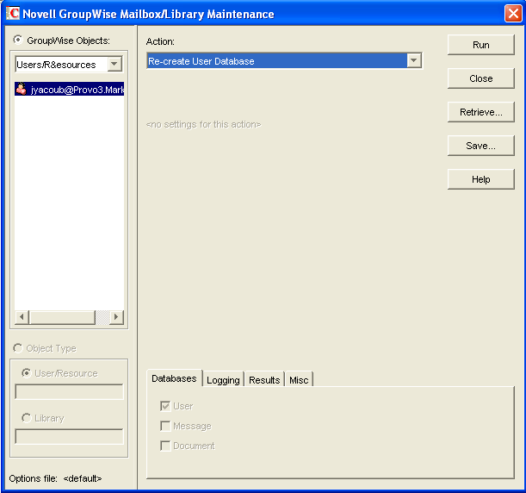Click Re-create User Database combo box
526x493 pixels.
coord(284,61)
